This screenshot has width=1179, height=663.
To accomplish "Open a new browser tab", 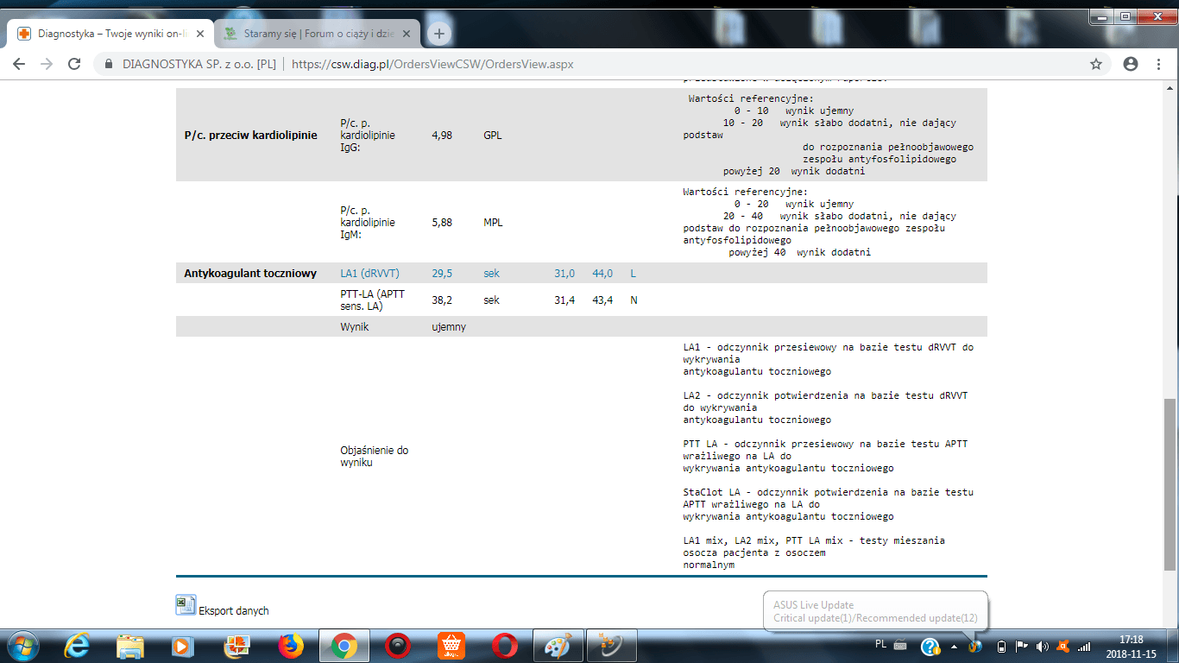I will click(x=439, y=34).
